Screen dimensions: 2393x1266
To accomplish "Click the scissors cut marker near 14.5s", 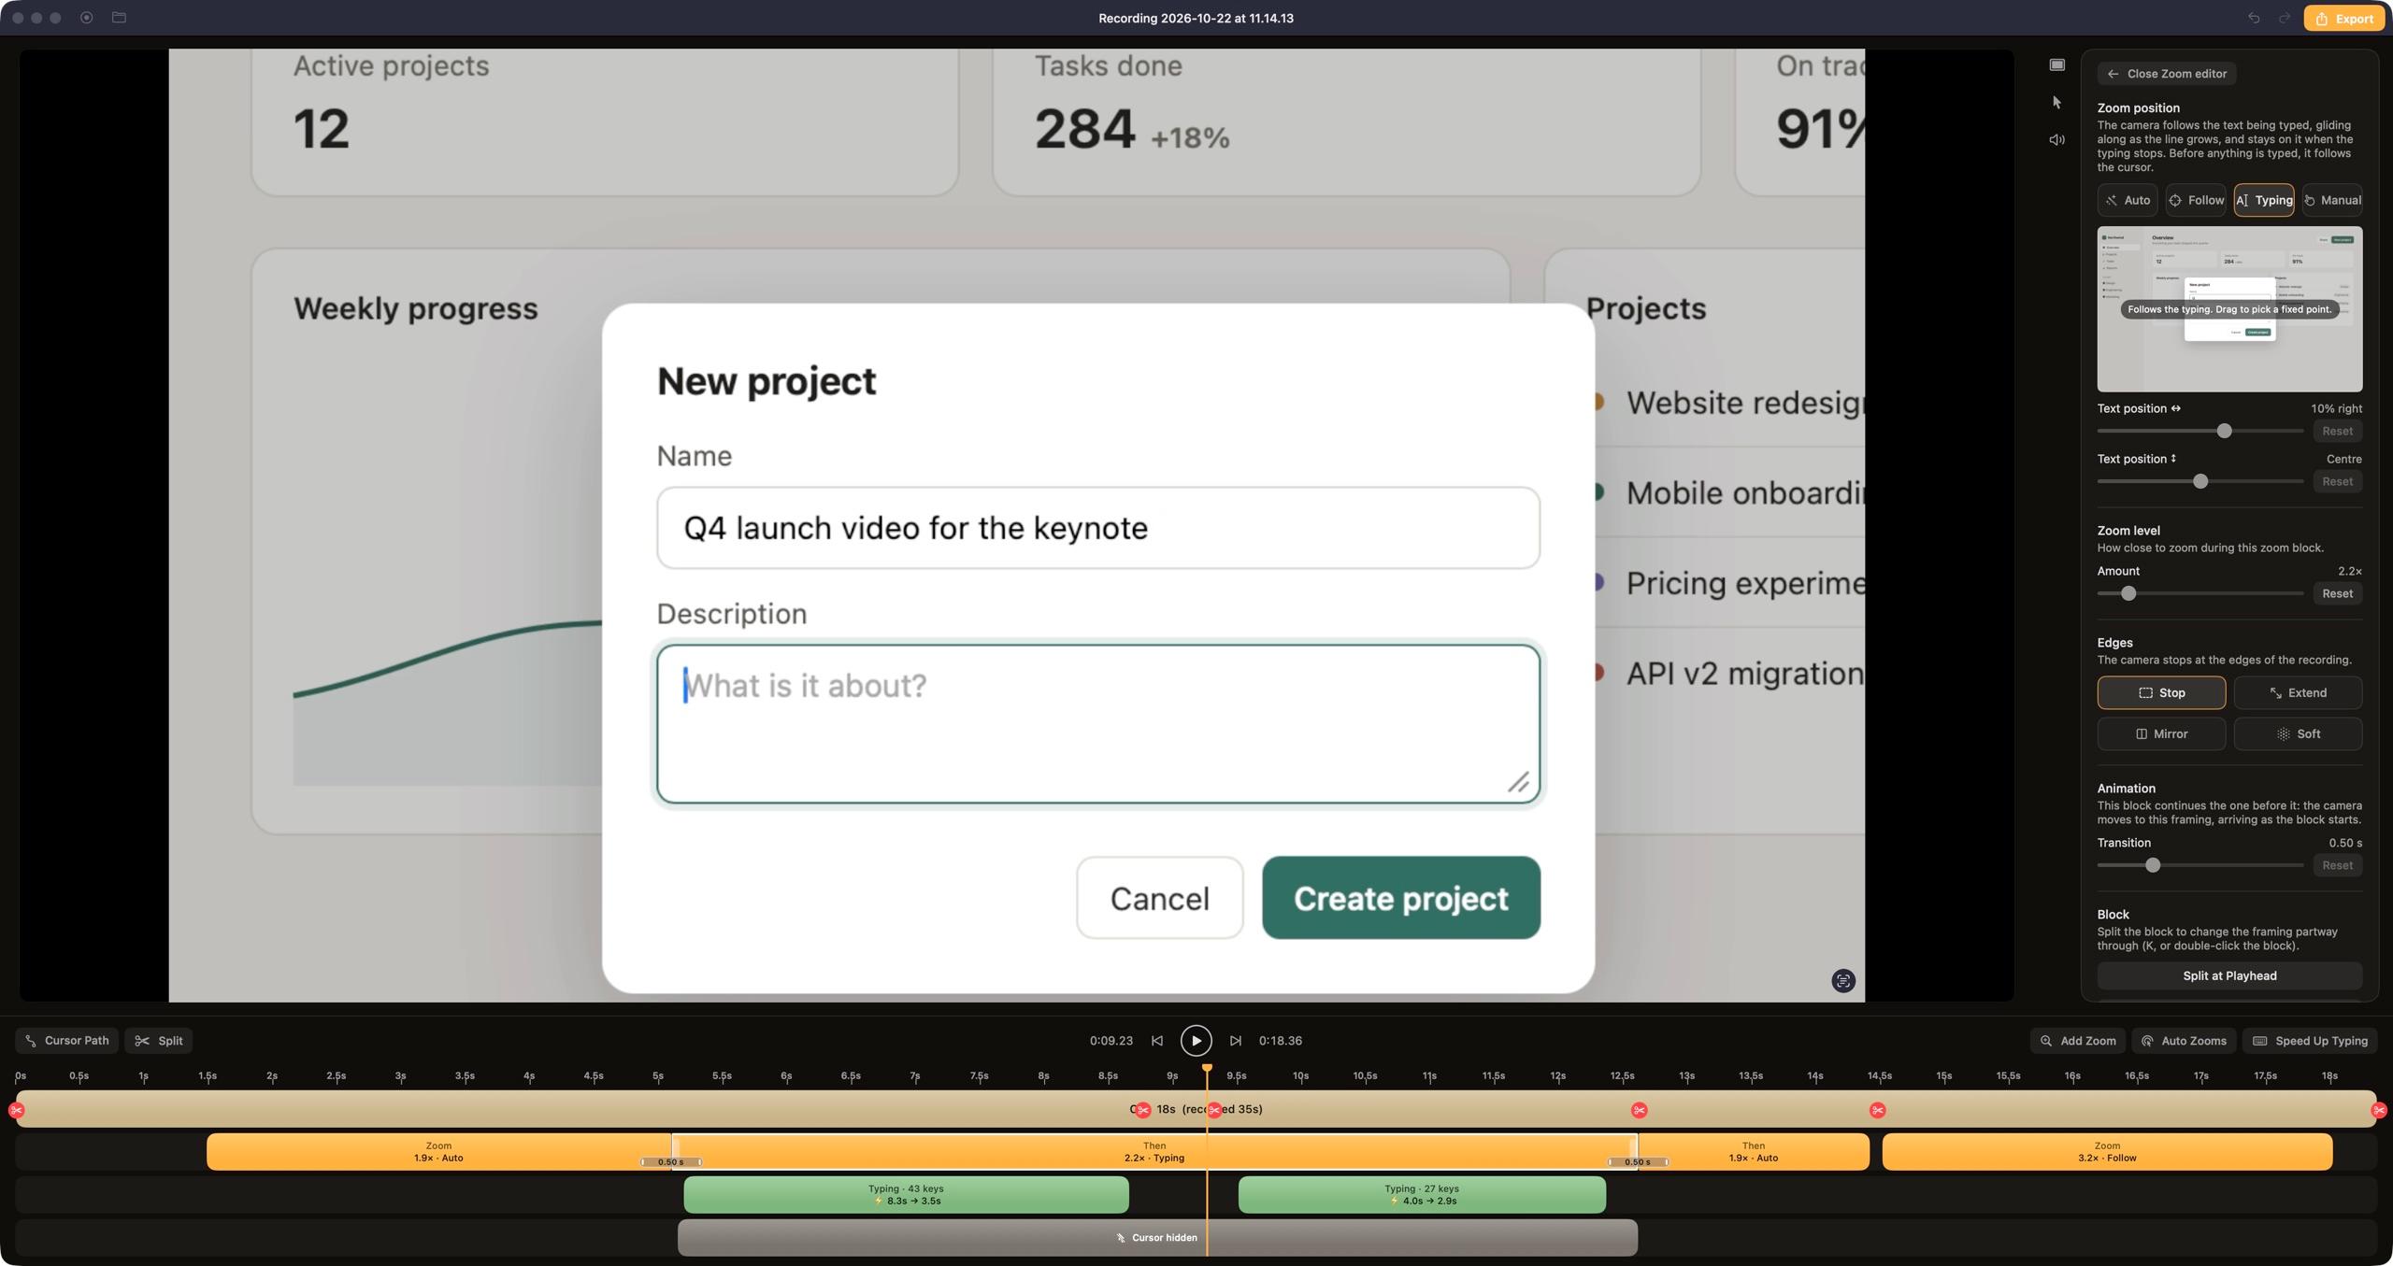I will (1877, 1110).
